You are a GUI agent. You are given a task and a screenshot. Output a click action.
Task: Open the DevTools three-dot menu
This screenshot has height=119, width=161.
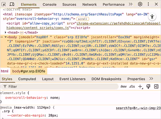(x=148, y=4)
